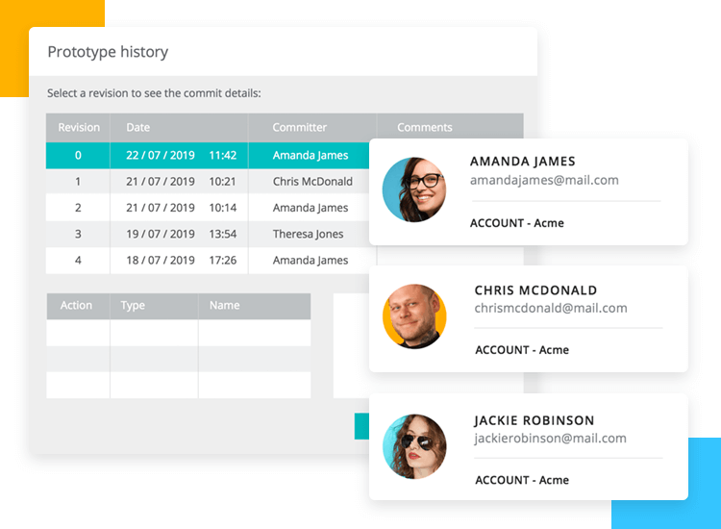The height and width of the screenshot is (529, 721).
Task: Click amandajames@mail.com email address
Action: pos(544,180)
